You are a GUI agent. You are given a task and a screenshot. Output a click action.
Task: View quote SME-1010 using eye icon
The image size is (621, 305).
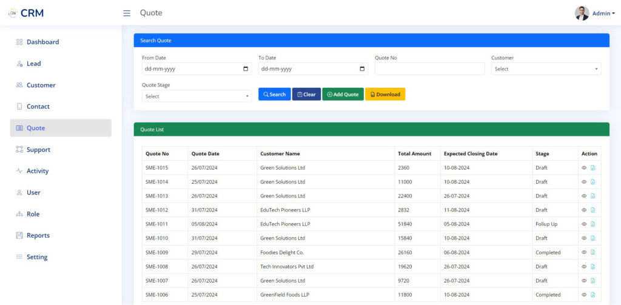click(584, 238)
